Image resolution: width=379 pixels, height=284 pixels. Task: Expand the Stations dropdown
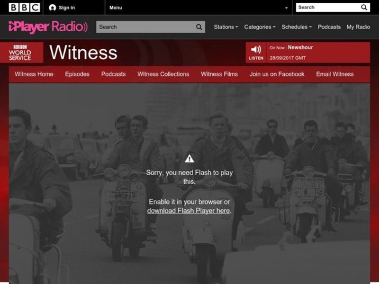pyautogui.click(x=226, y=27)
